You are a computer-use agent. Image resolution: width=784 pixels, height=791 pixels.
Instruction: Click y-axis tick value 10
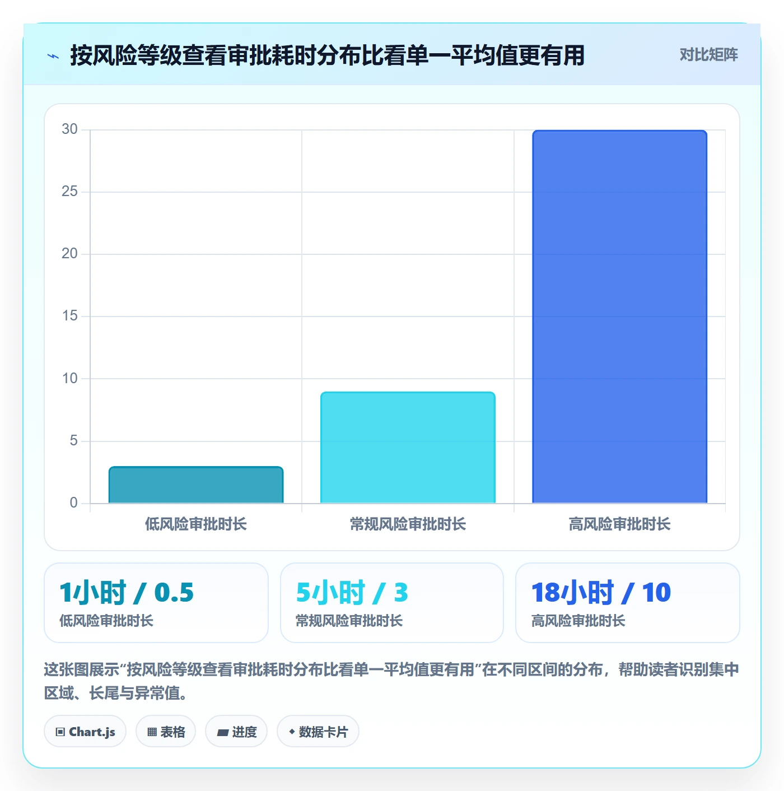(69, 379)
